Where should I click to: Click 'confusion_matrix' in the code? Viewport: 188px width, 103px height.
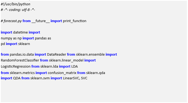pyautogui.click(x=62, y=73)
